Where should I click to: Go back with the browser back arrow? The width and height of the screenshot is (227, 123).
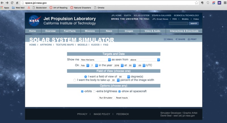coord(2,3)
